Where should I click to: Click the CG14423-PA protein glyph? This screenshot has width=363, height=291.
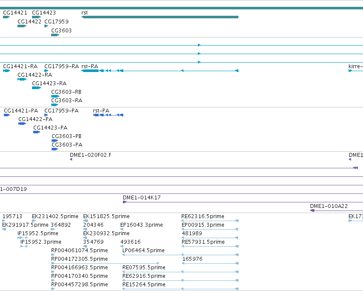click(37, 132)
